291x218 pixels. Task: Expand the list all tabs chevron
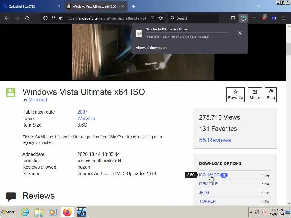tap(259, 6)
